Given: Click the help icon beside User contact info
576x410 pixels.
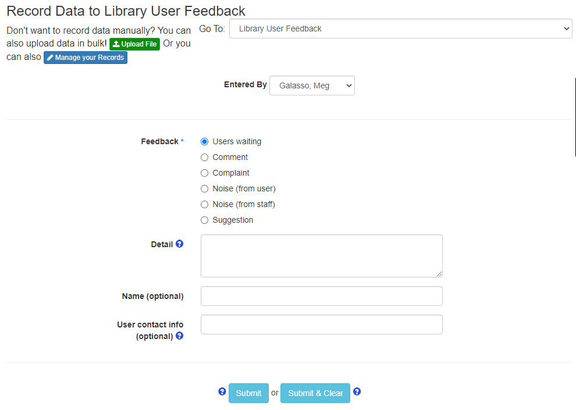Looking at the screenshot, I should point(179,336).
